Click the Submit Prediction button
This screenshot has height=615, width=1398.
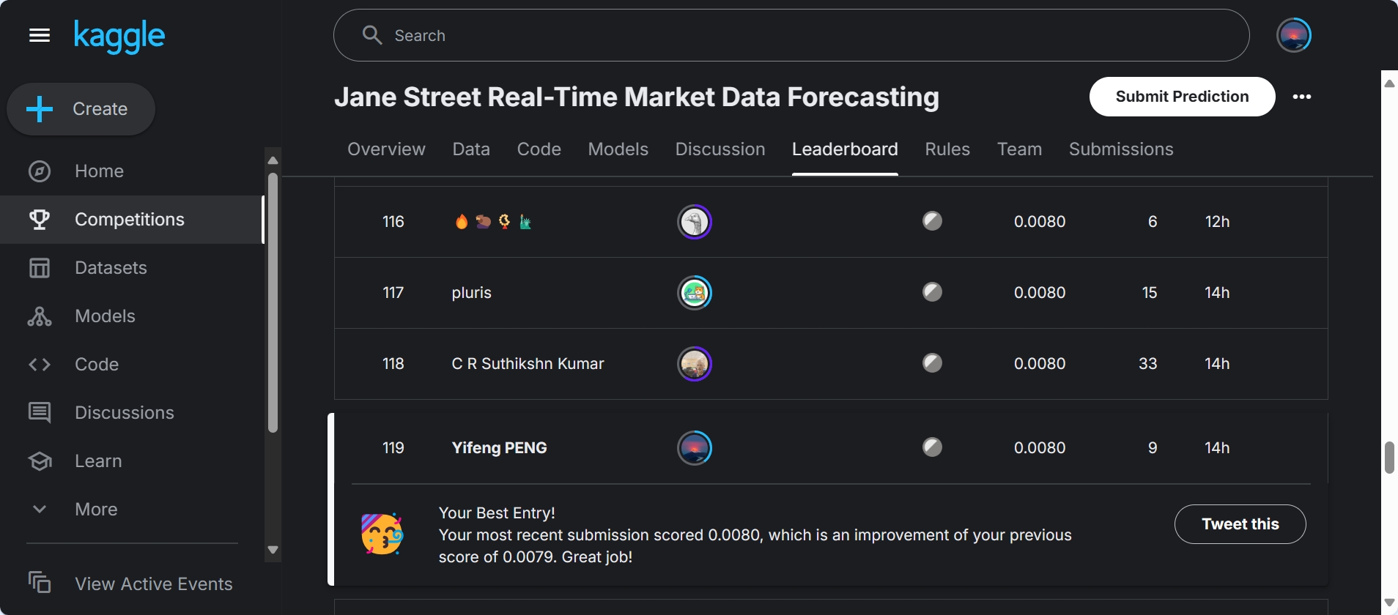point(1182,97)
